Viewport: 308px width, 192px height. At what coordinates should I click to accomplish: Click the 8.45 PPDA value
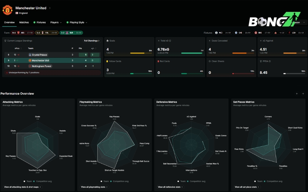[263, 73]
